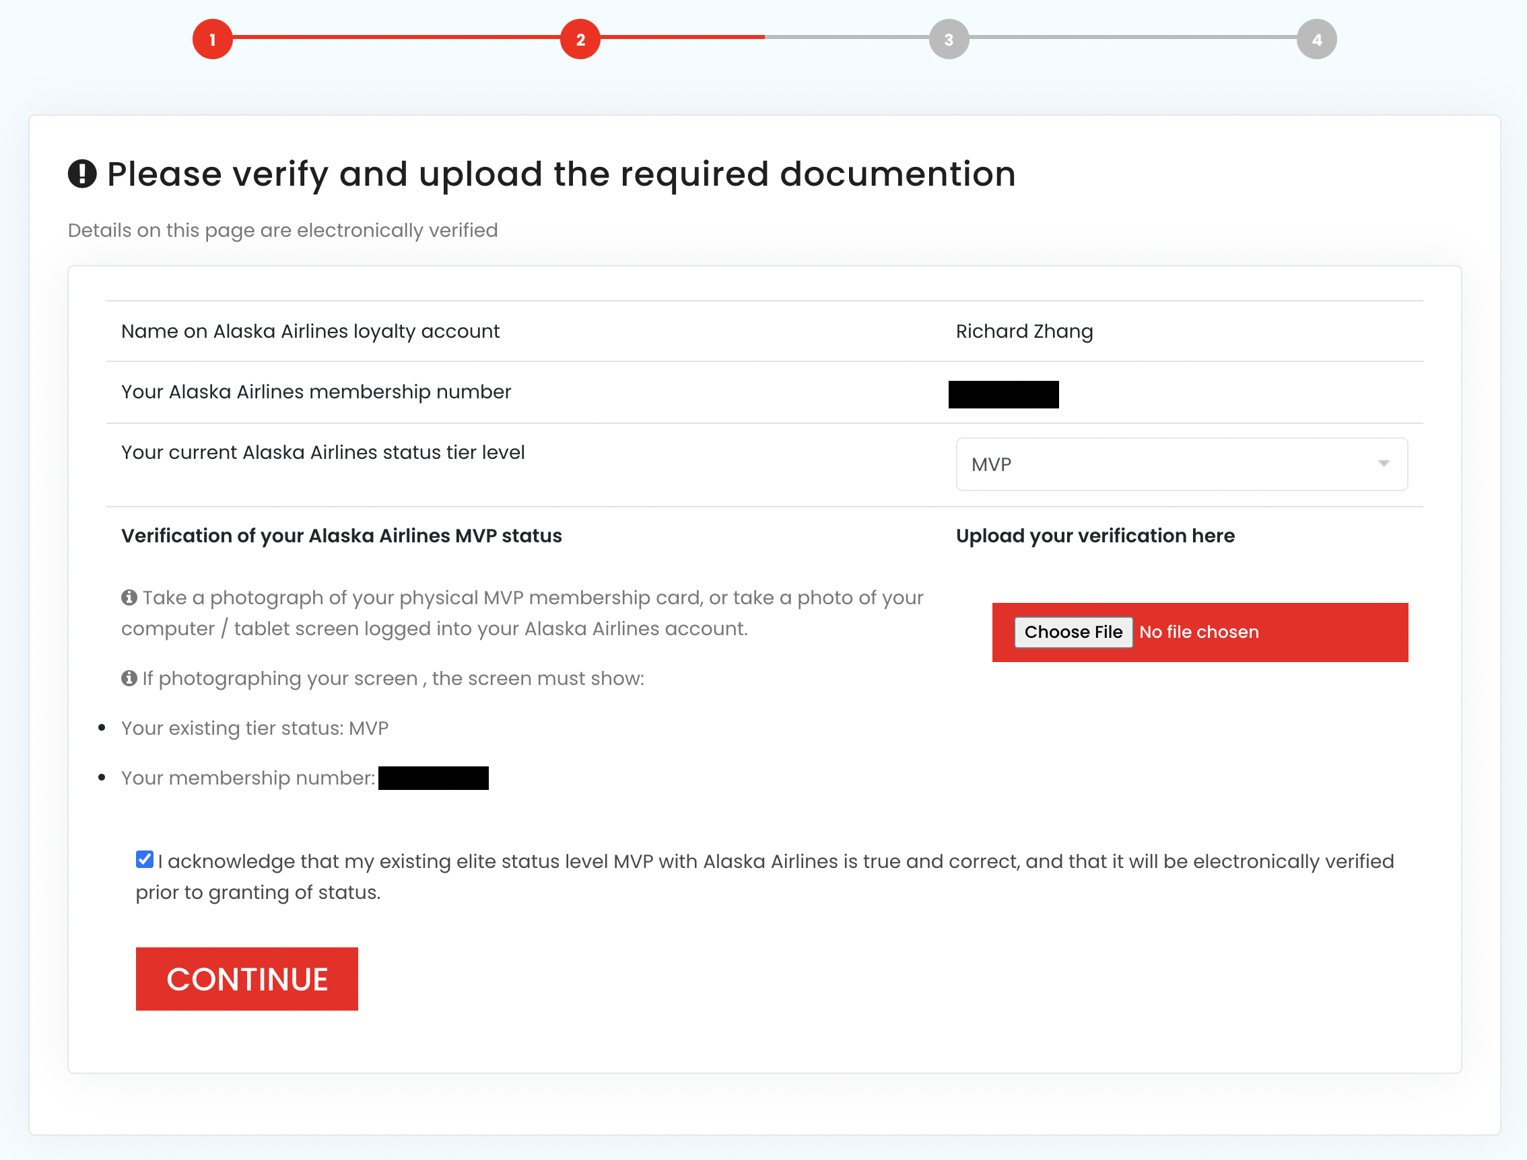Click 'Your existing tier status: MVP' bullet
This screenshot has width=1527, height=1160.
(254, 729)
